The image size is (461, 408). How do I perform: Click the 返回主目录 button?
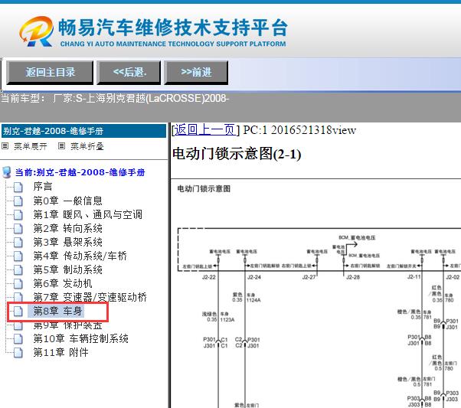point(50,72)
